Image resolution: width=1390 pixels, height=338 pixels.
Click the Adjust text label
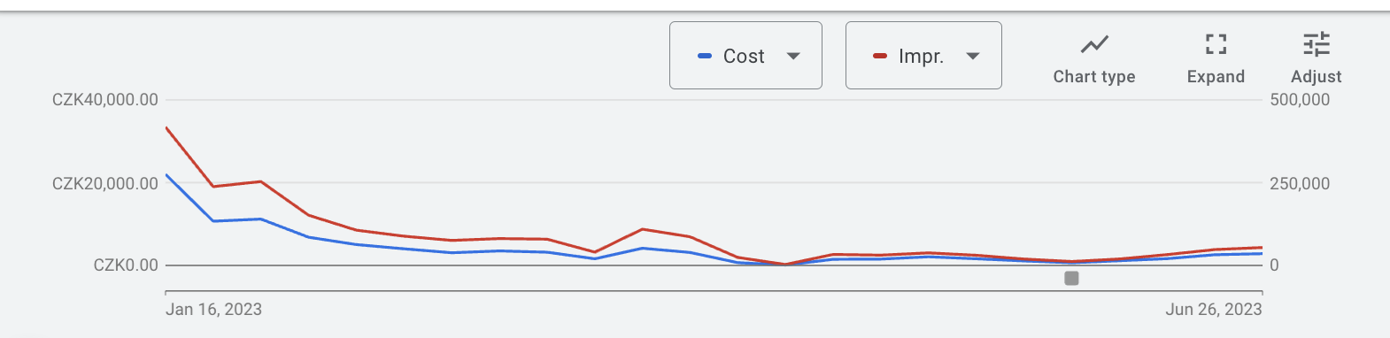(x=1317, y=77)
